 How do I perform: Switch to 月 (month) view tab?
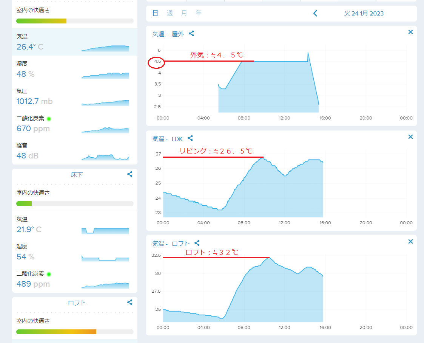[x=184, y=13]
